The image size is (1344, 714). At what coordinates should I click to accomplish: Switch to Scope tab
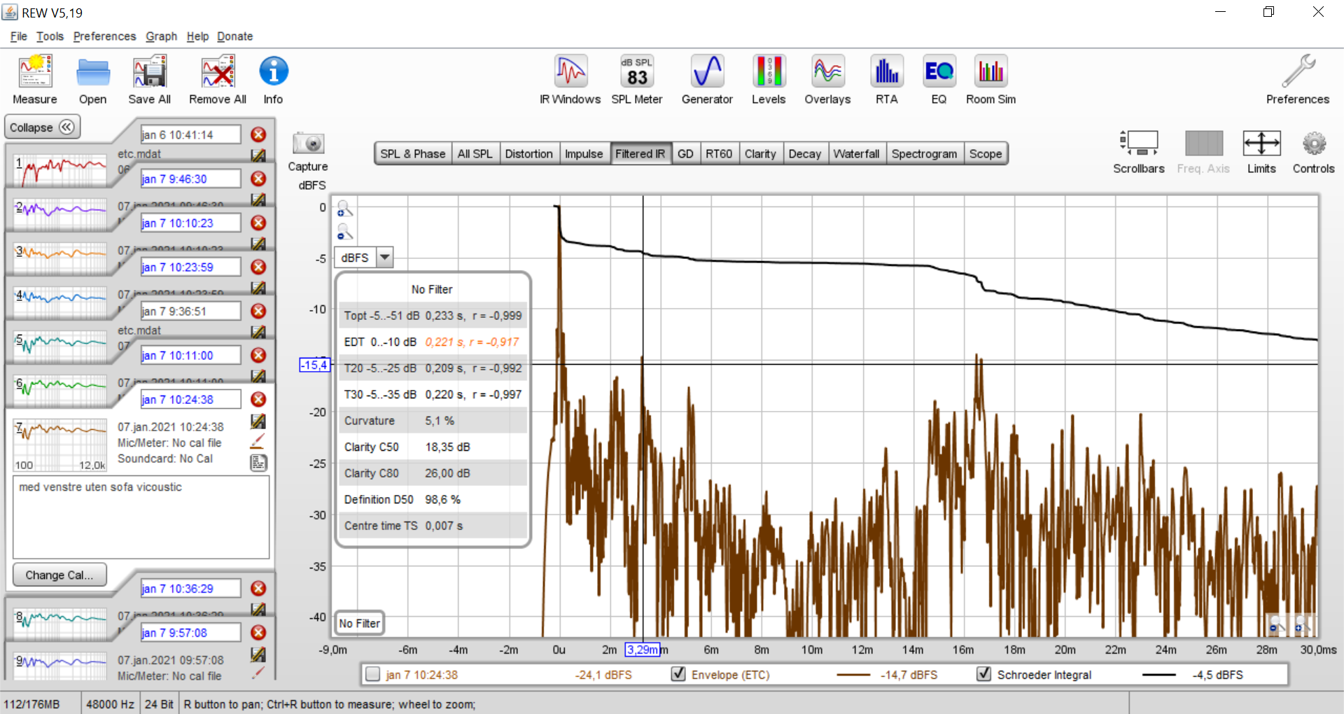point(986,154)
